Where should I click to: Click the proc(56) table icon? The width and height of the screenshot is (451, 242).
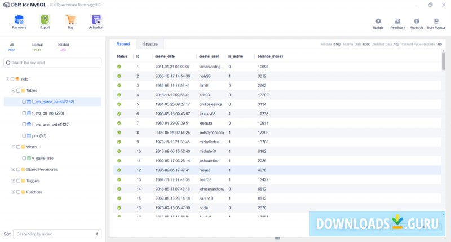29,135
